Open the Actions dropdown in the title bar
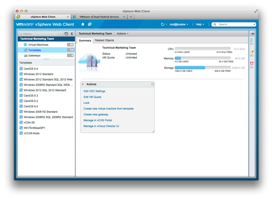This screenshot has width=272, height=199. pos(122,34)
